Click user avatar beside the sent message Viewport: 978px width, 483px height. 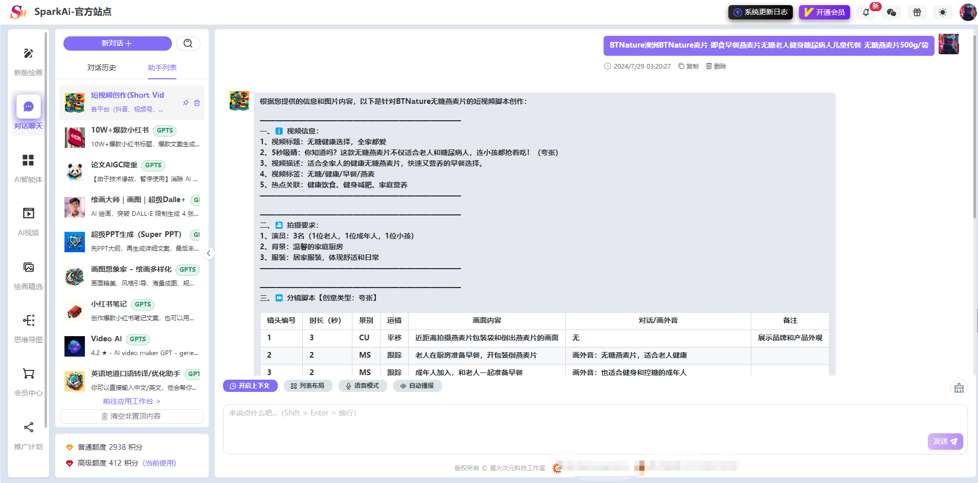click(949, 44)
